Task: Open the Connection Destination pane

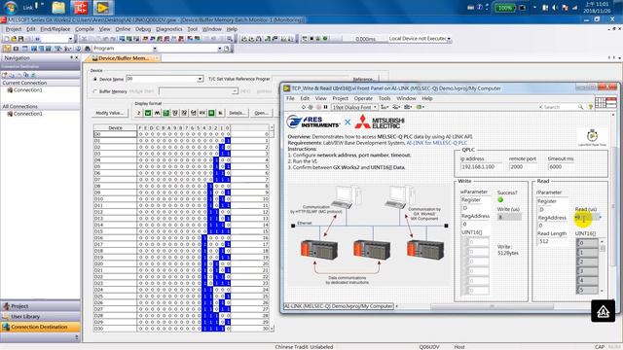Action: pos(40,327)
